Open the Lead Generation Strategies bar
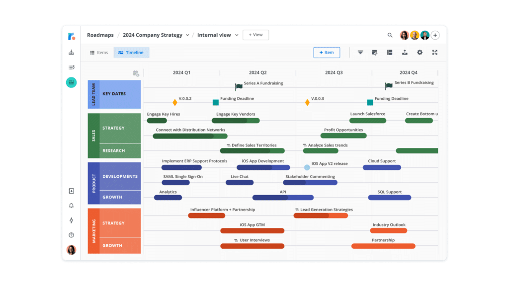 [x=321, y=215]
